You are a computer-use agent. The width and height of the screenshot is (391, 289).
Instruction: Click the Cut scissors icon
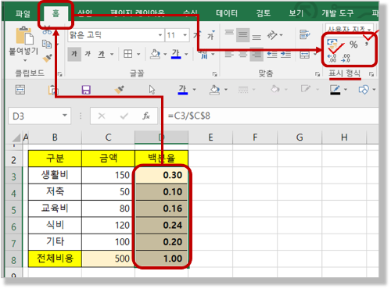[47, 30]
